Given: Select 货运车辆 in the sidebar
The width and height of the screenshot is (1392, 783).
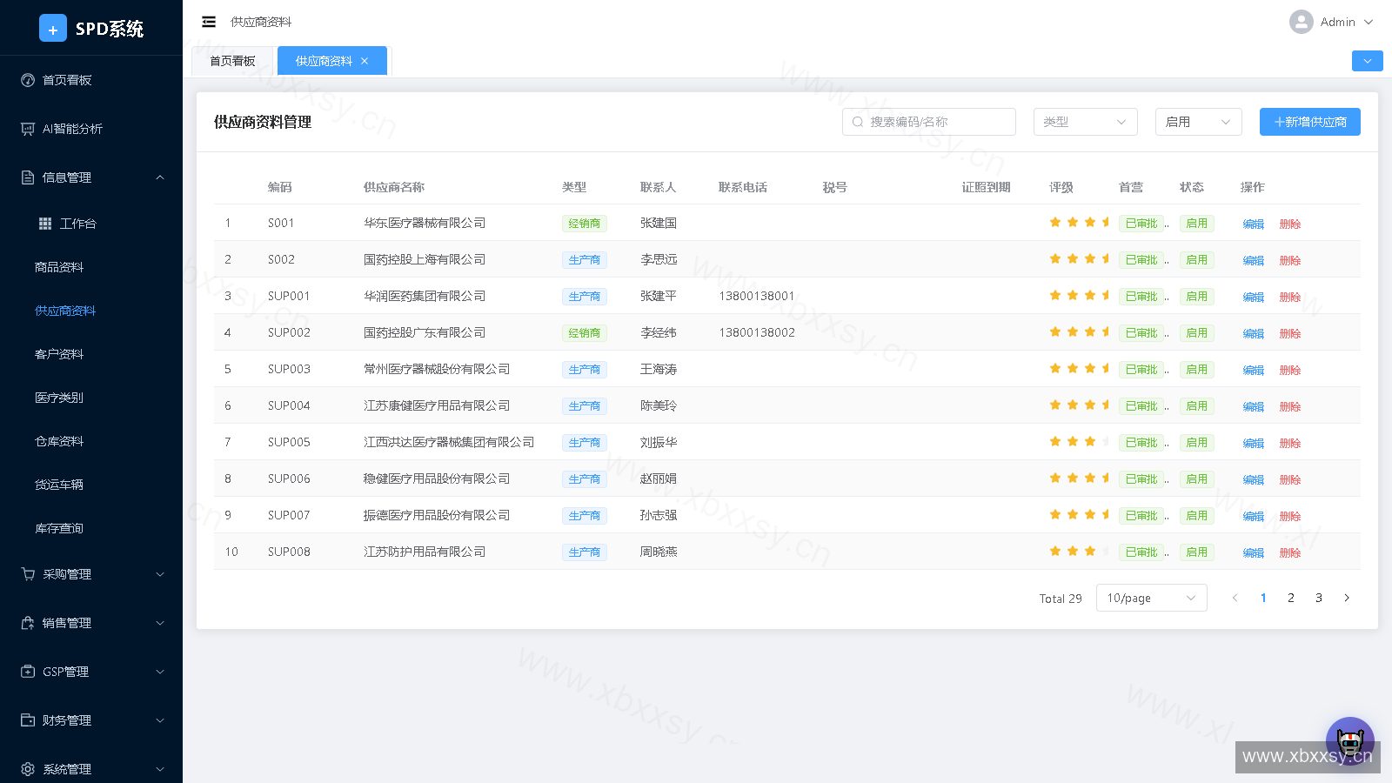Looking at the screenshot, I should coord(91,485).
